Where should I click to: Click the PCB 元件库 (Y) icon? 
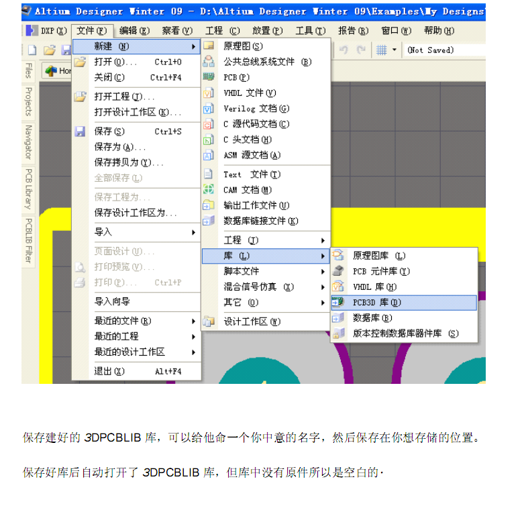click(x=338, y=271)
